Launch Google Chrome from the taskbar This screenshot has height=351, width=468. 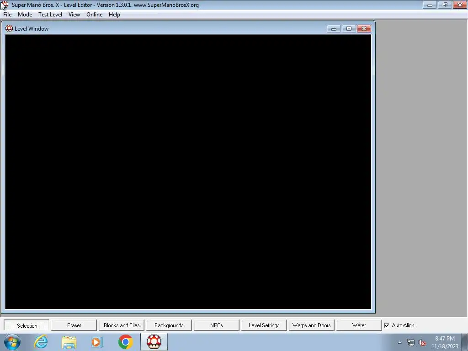[x=125, y=342]
